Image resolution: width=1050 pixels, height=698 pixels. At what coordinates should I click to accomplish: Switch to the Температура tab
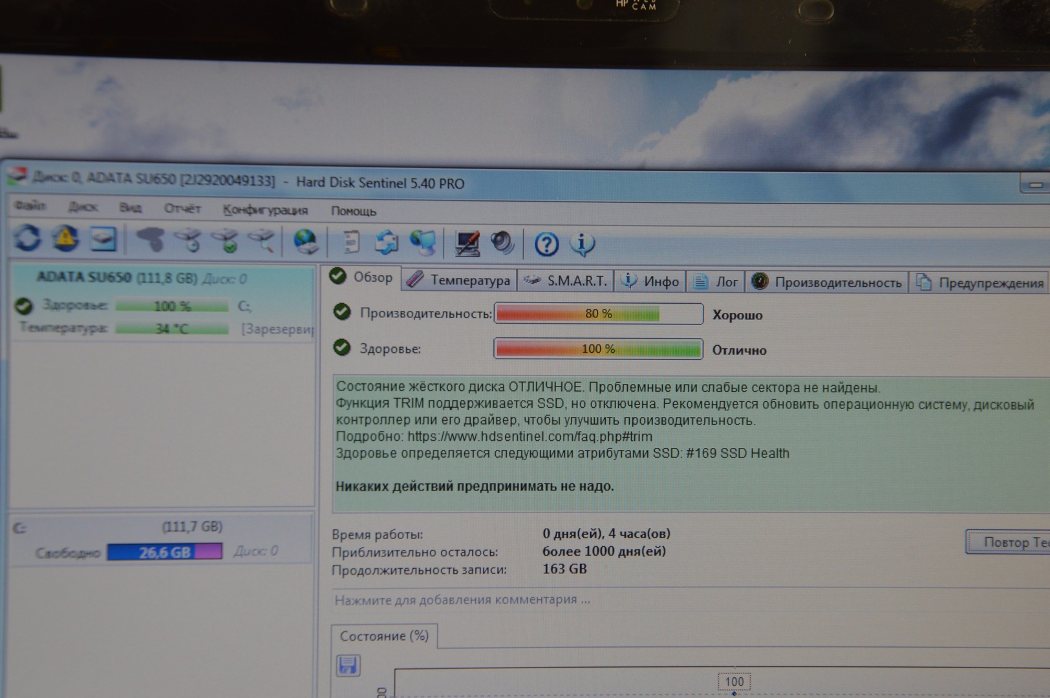pyautogui.click(x=459, y=280)
